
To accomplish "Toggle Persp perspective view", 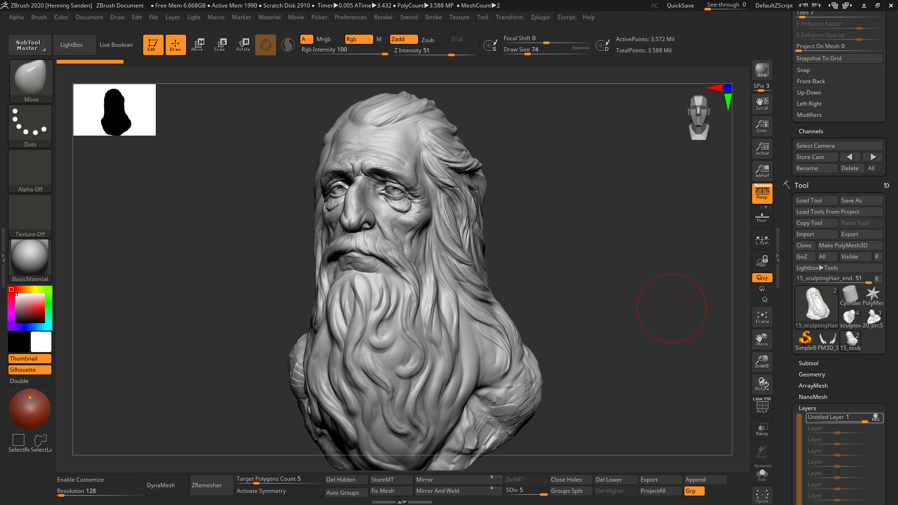I will (x=762, y=194).
